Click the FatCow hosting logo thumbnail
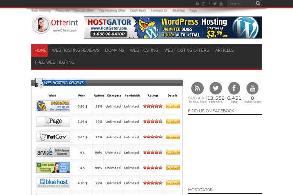 (53, 137)
